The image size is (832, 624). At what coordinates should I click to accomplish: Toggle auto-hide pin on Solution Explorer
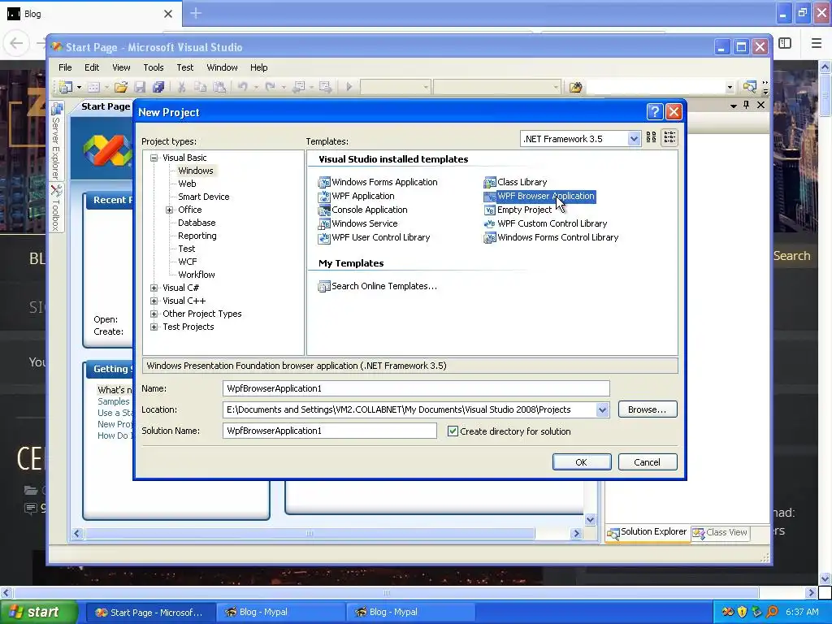746,105
